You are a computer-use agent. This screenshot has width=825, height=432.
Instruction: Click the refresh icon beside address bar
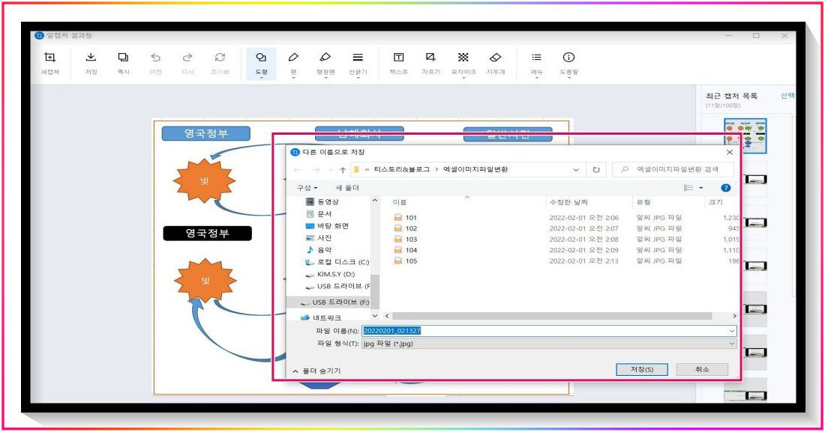[596, 170]
